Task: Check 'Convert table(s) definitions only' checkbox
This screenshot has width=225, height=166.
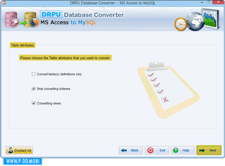Action: click(x=33, y=74)
